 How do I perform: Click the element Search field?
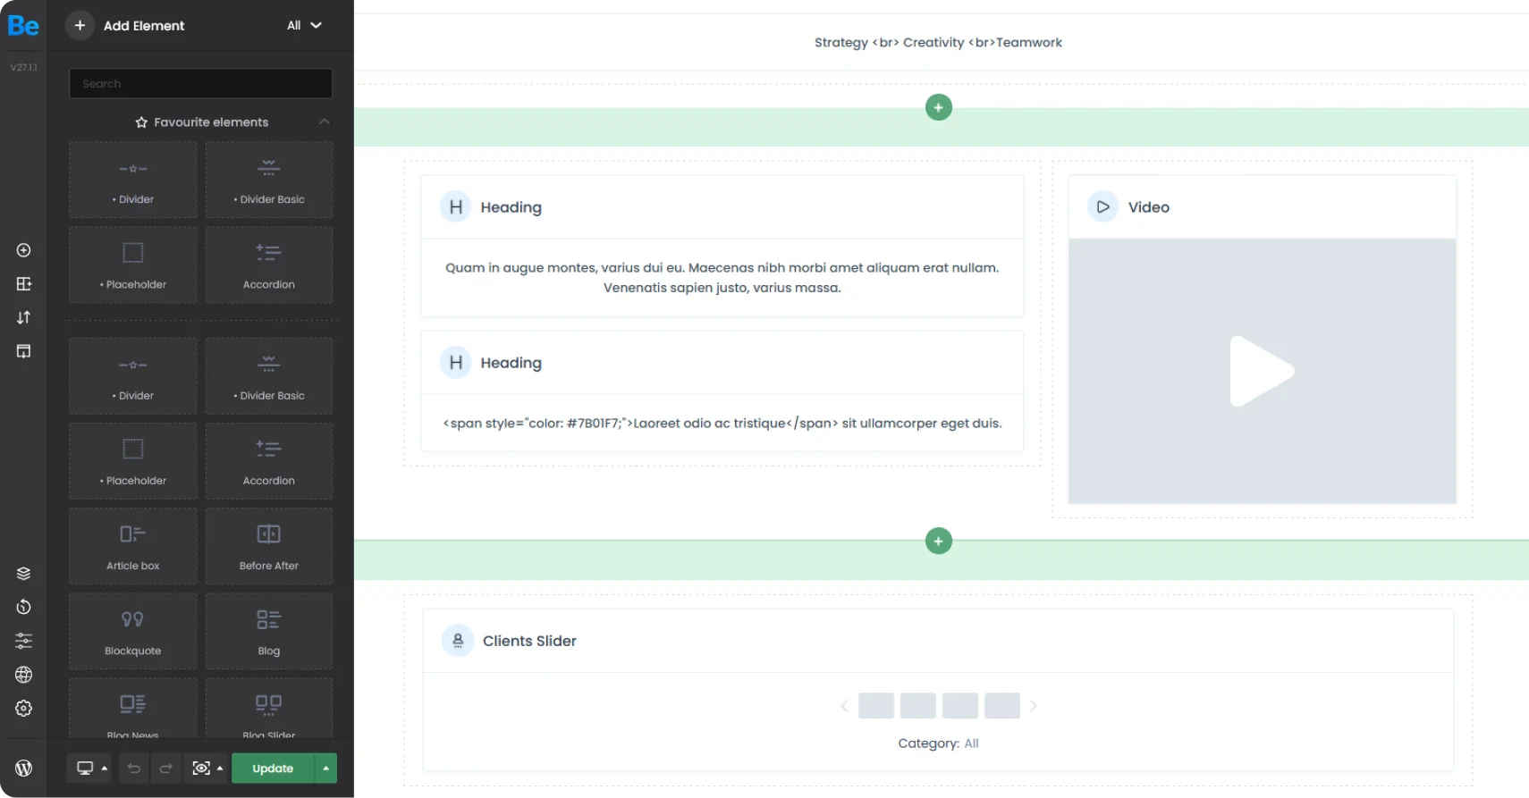pos(200,84)
